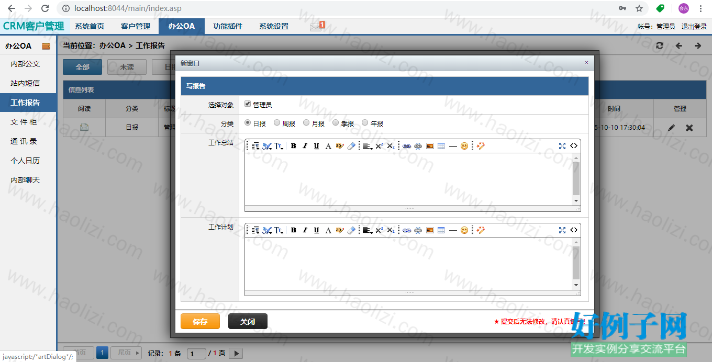Close the 新窗口 dialog with the small x
712x362 pixels.
(x=586, y=62)
